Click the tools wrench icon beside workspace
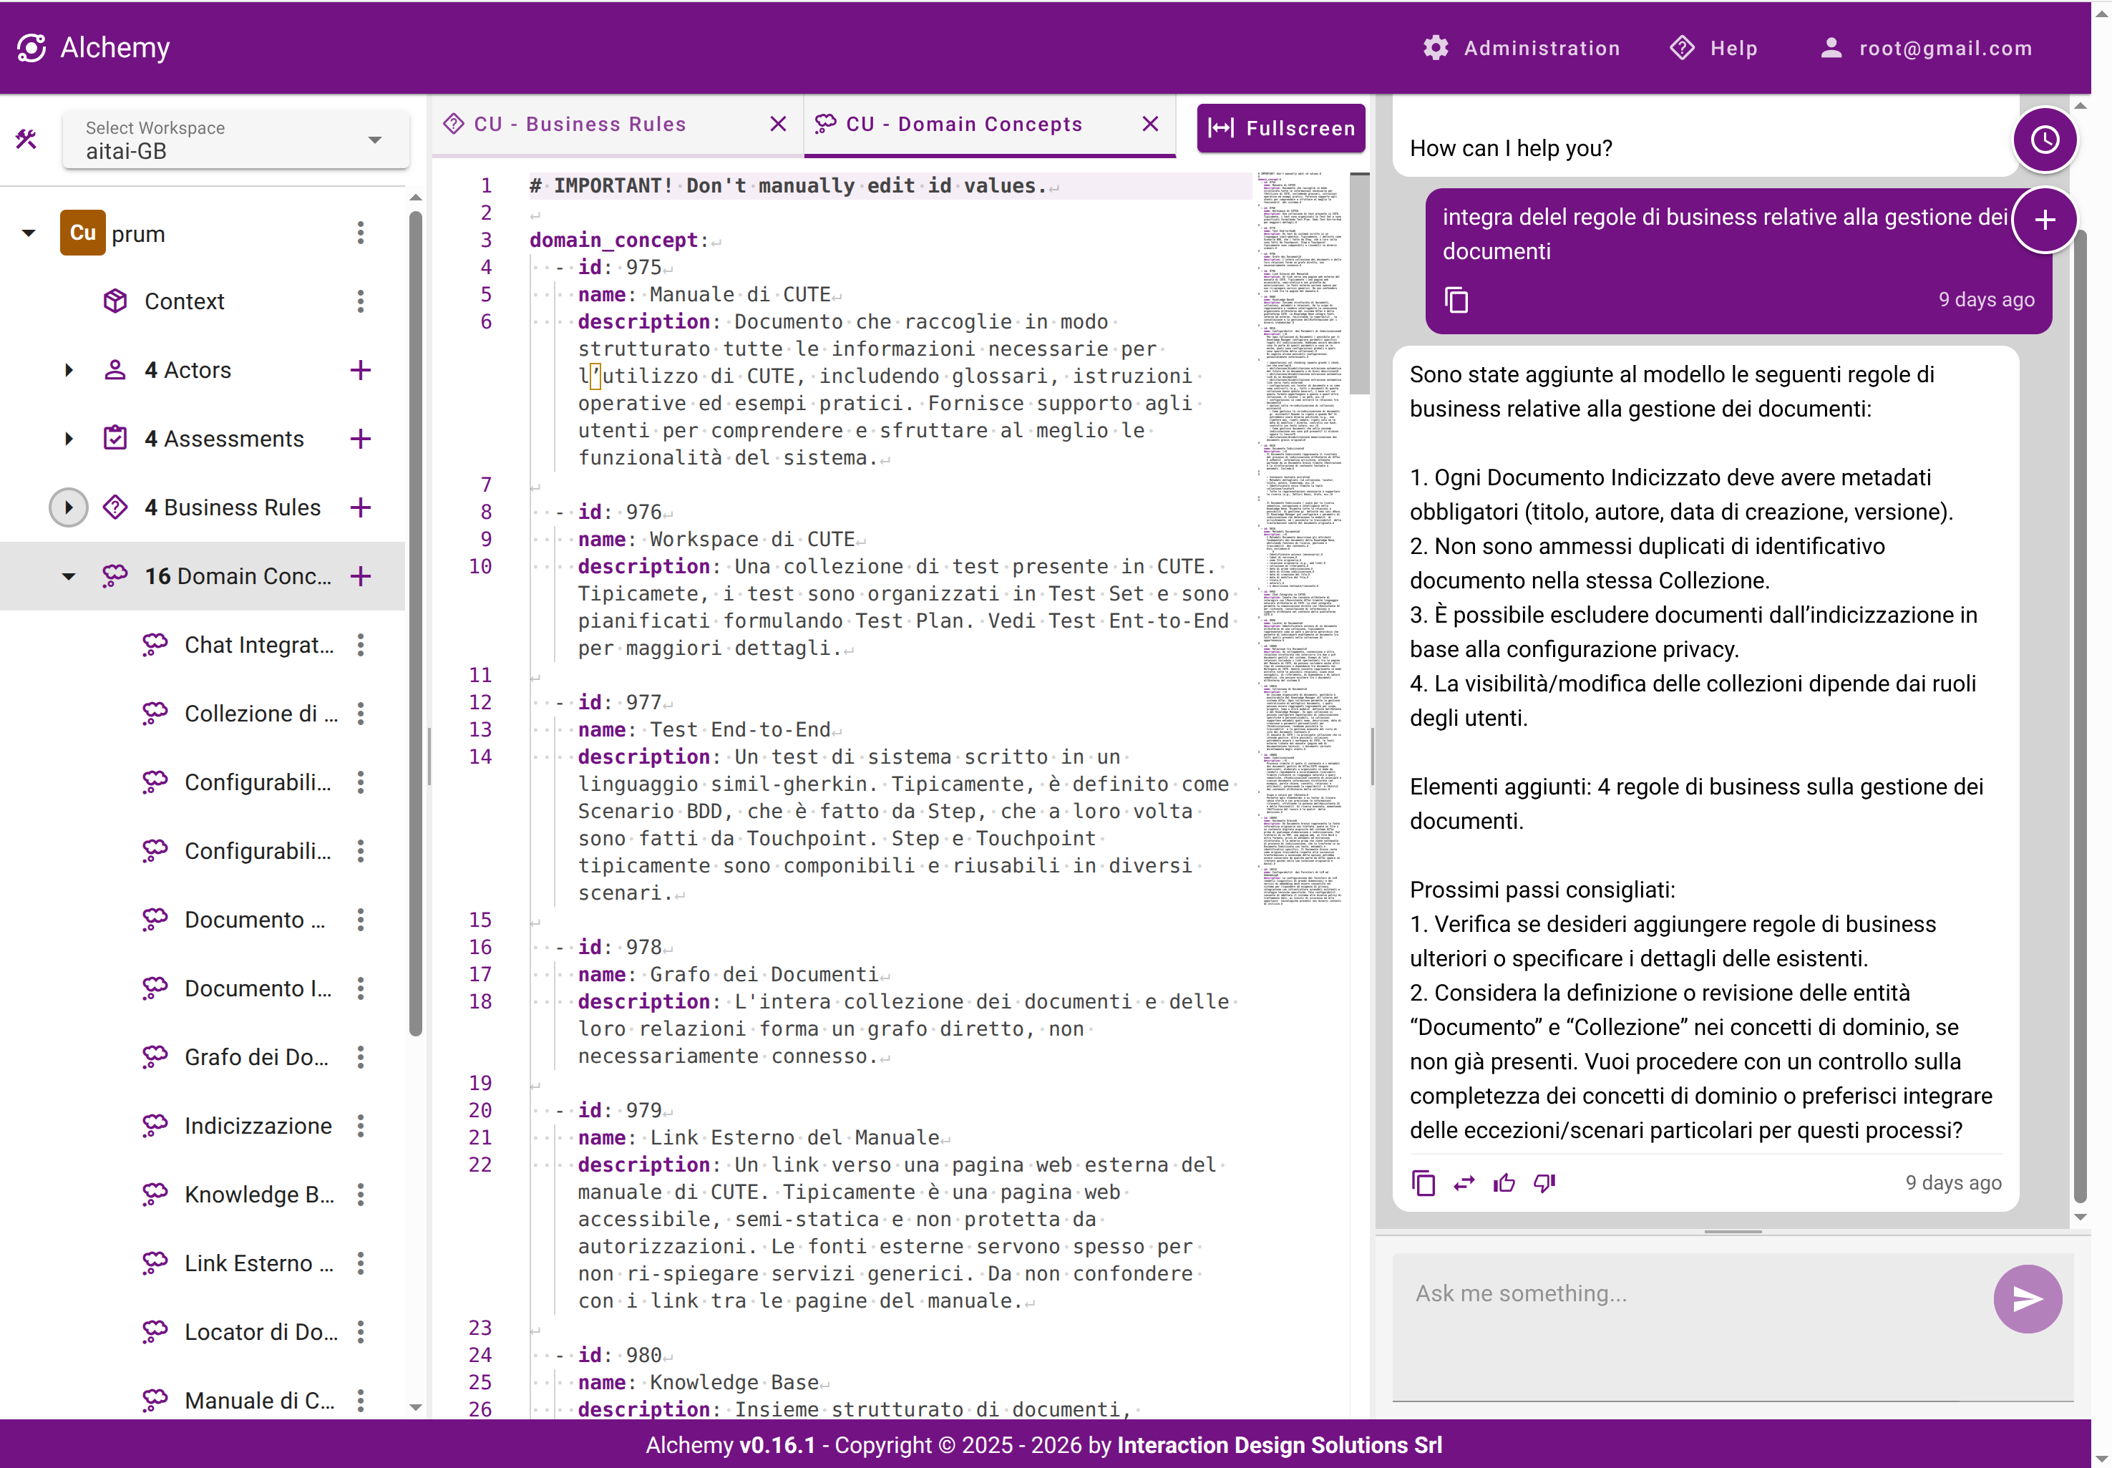Viewport: 2112px width, 1468px height. pos(26,140)
